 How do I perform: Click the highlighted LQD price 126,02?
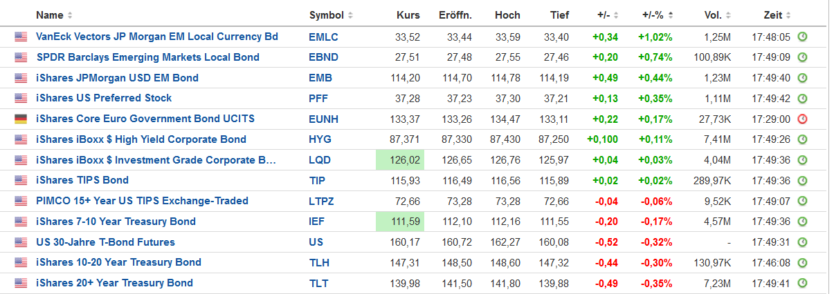(400, 160)
